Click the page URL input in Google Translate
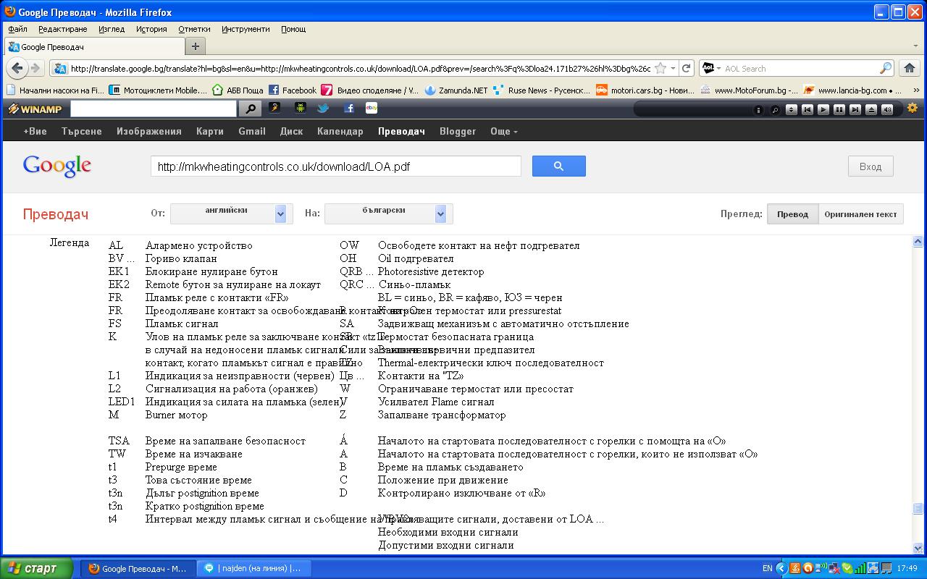 click(335, 166)
